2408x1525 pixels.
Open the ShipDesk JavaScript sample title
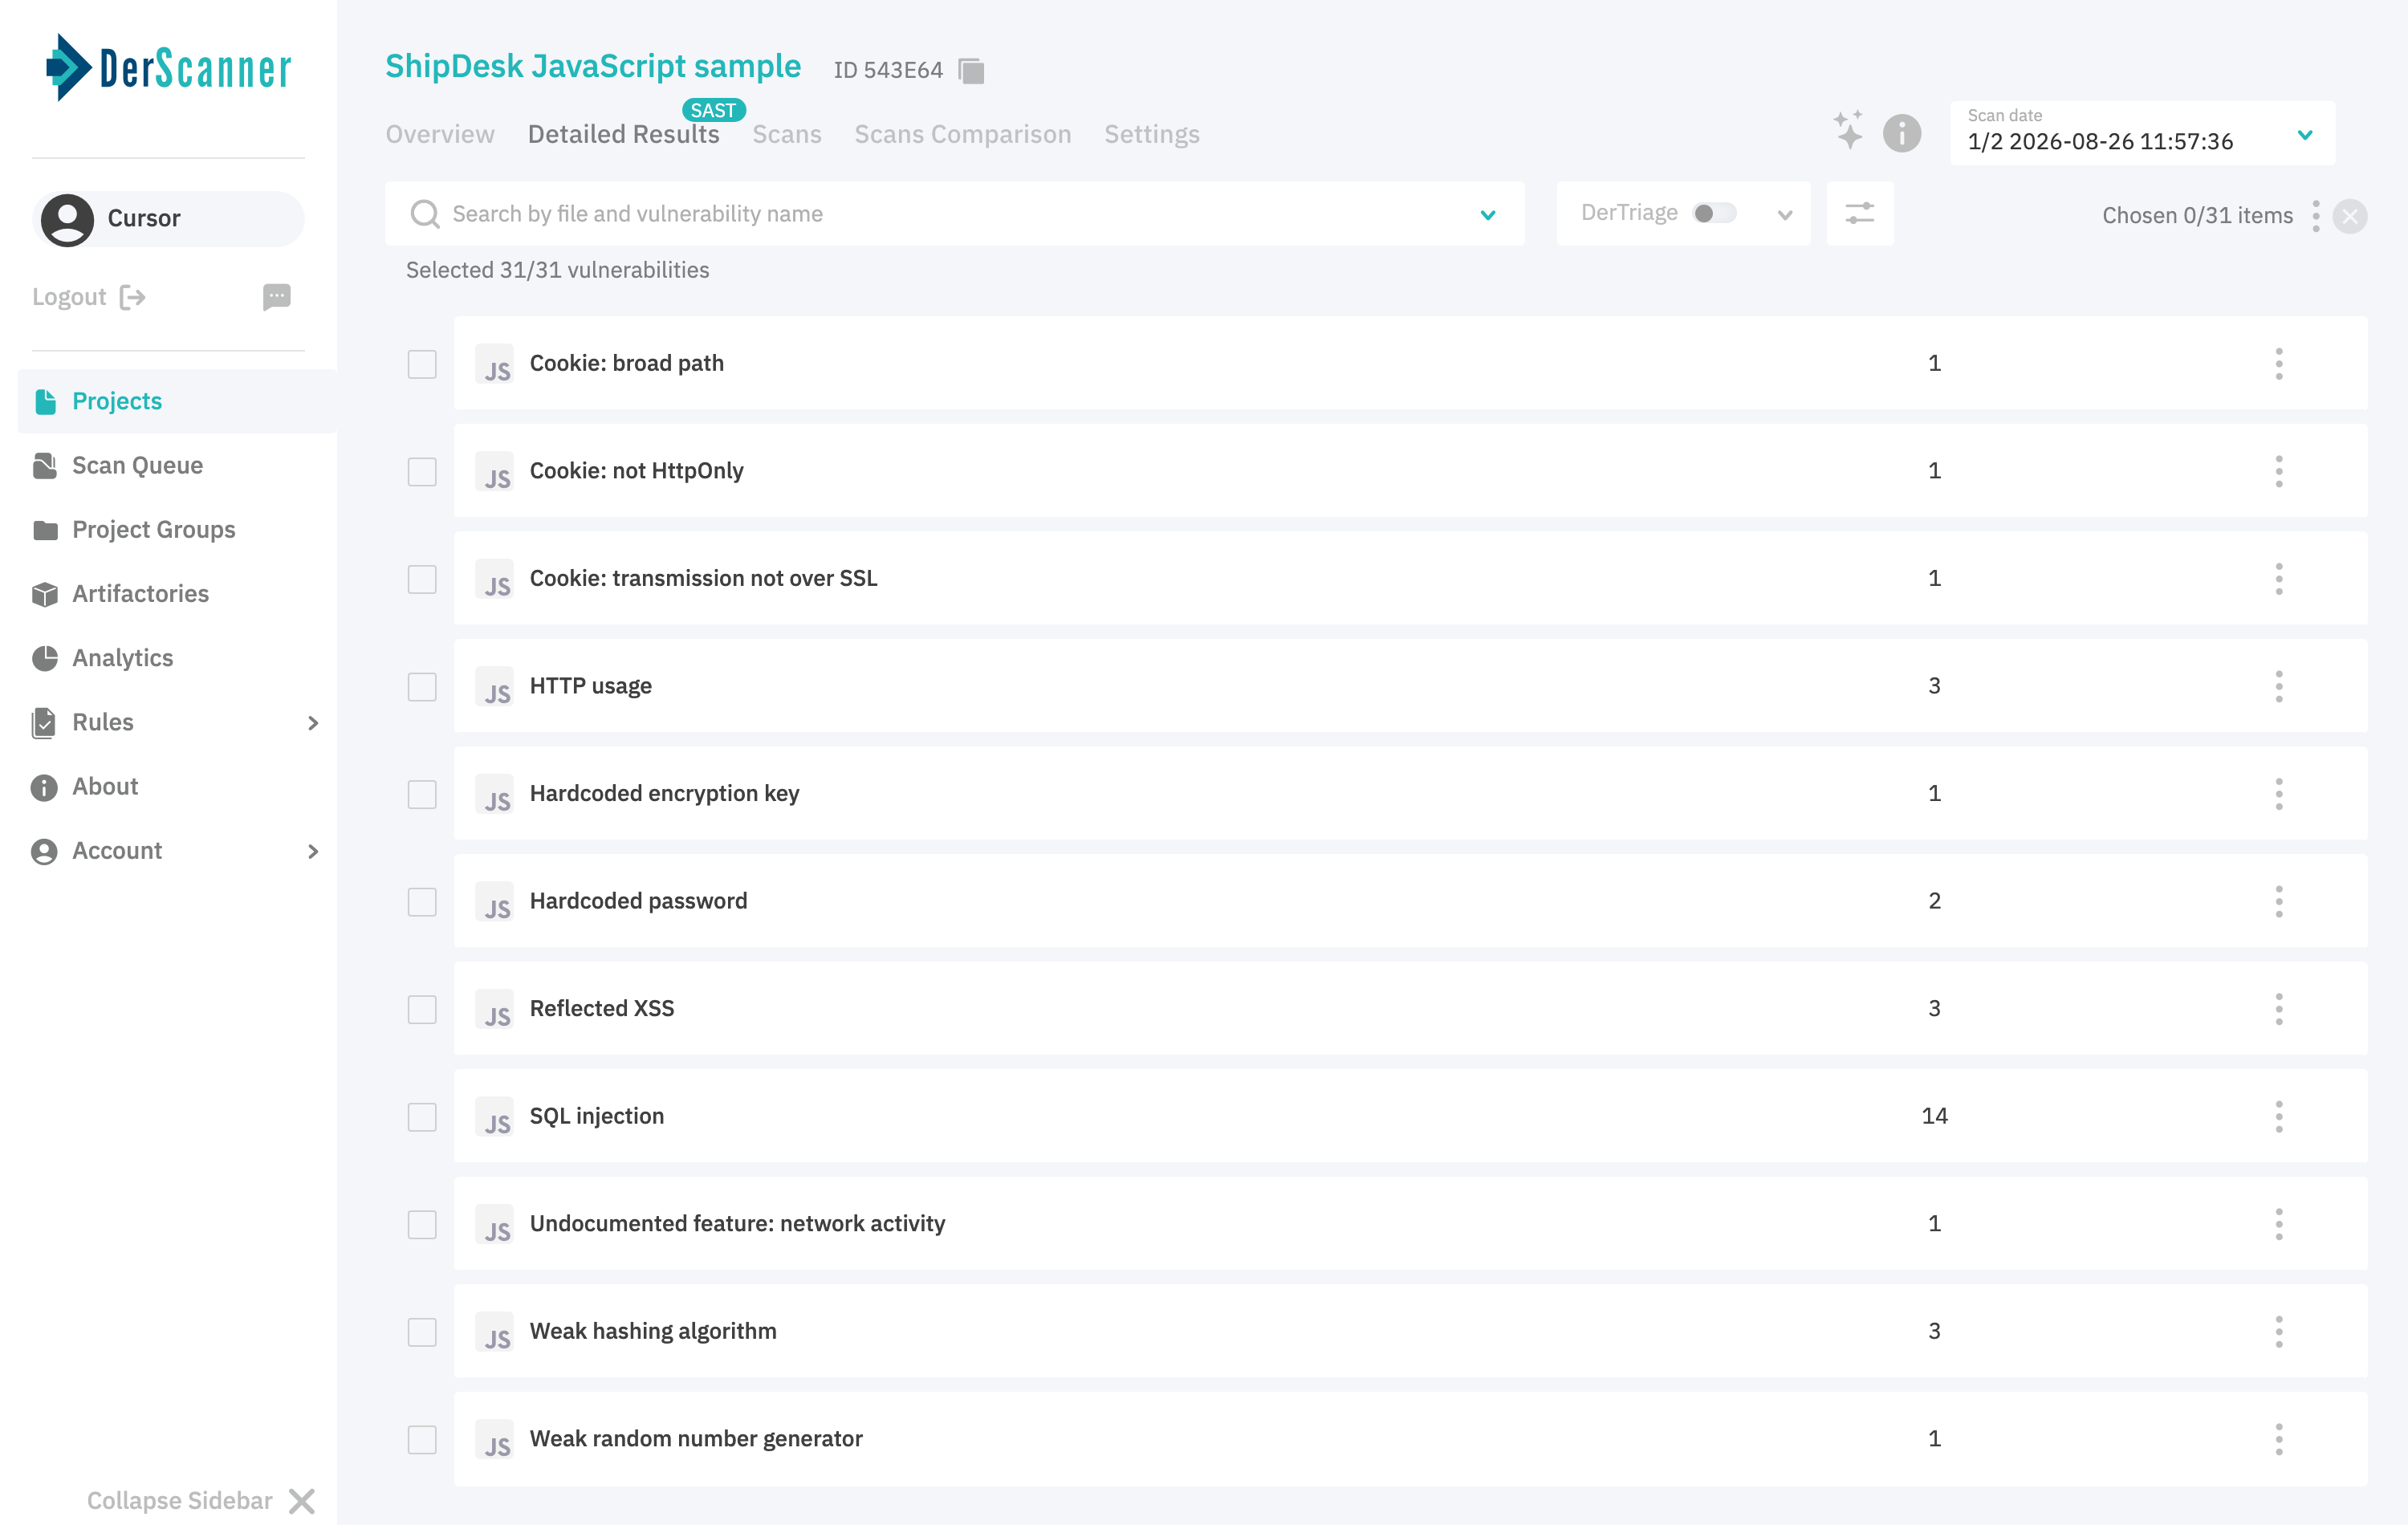(x=593, y=66)
